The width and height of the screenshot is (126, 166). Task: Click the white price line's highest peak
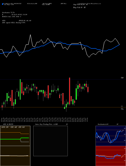click(30, 35)
